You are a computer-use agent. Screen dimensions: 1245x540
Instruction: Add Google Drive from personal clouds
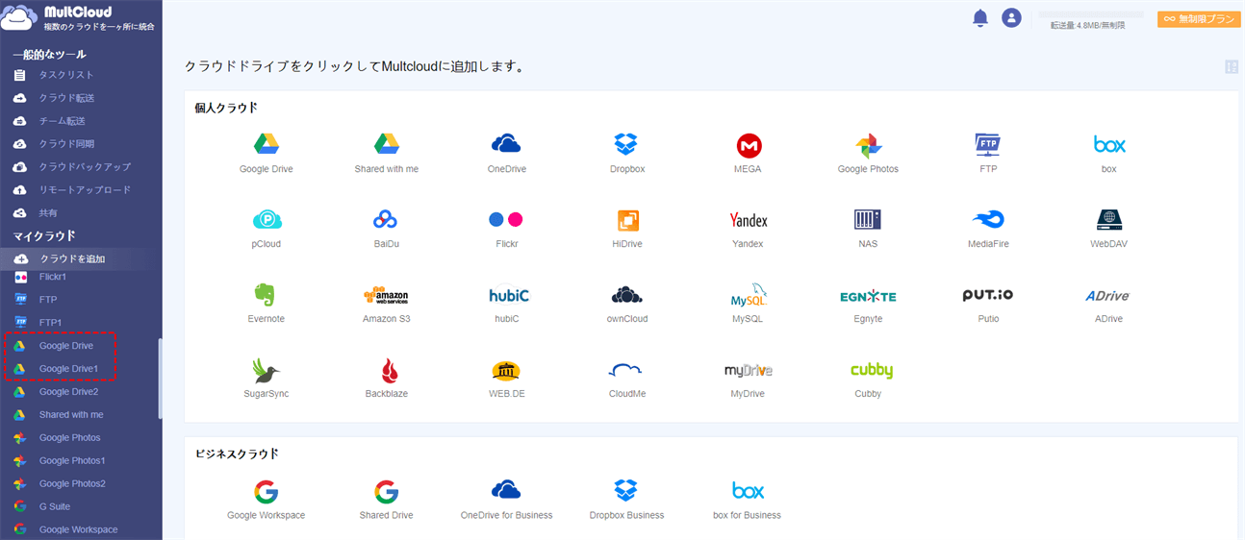[x=267, y=154]
